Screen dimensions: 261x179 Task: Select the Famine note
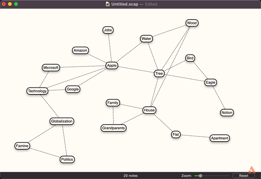click(22, 146)
